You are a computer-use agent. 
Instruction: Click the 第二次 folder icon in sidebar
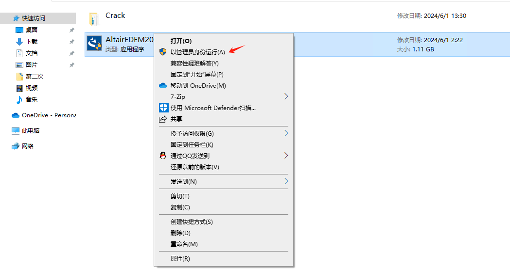point(19,77)
